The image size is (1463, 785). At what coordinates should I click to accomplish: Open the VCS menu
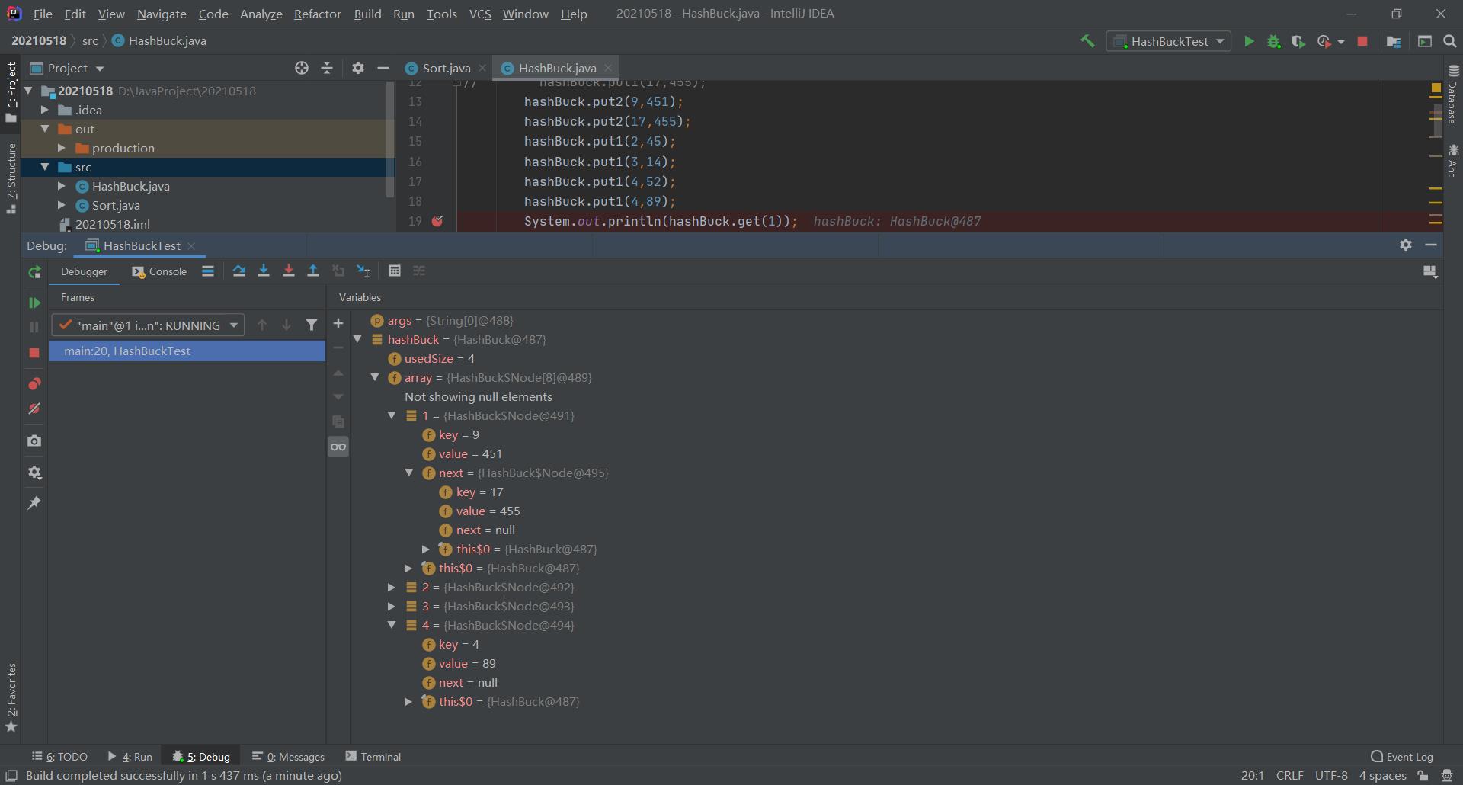(x=480, y=14)
